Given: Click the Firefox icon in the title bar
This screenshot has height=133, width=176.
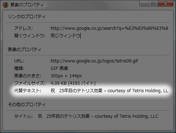Looking at the screenshot, I should click(x=5, y=5).
